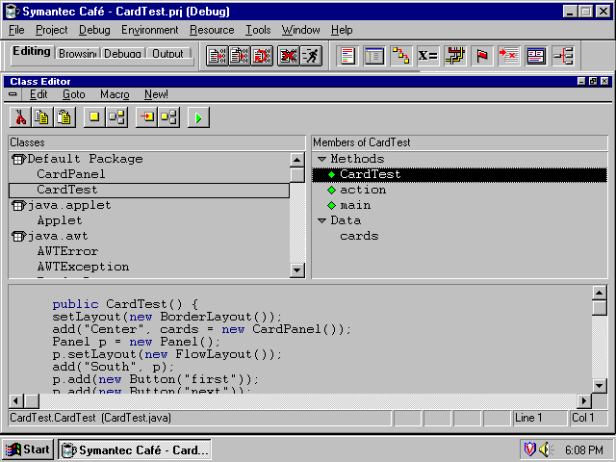Click the stop build icon with red X
Screen dimensions: 616x462
288,56
